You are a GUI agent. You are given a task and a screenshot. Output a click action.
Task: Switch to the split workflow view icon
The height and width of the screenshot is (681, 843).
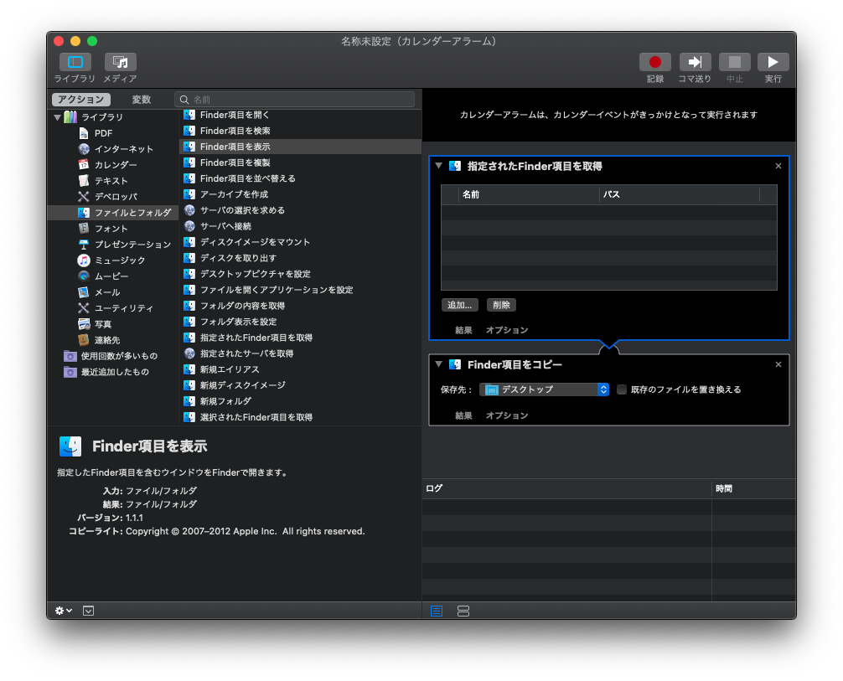[x=463, y=611]
